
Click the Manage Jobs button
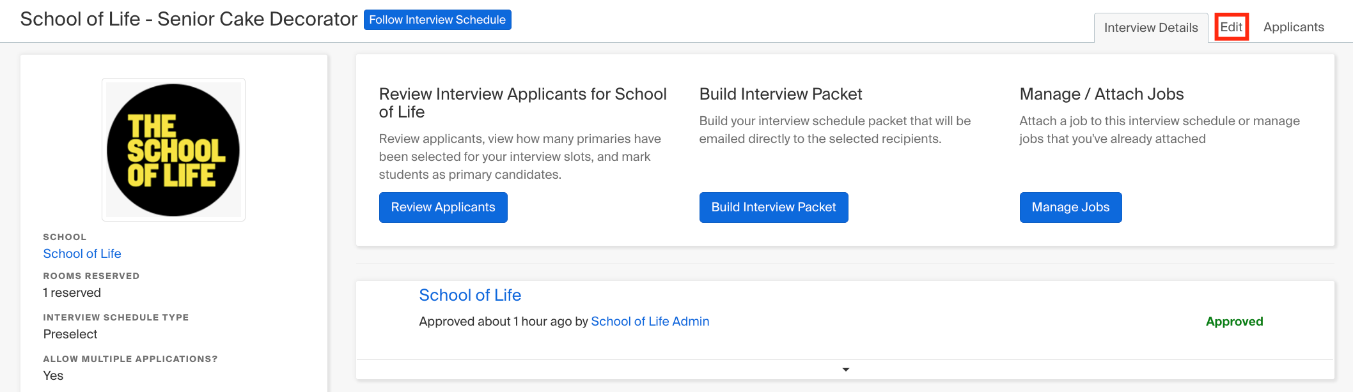click(1070, 207)
